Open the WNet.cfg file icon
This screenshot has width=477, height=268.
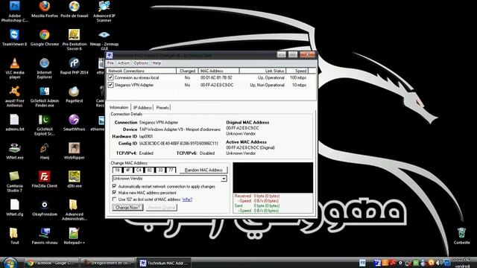[14, 208]
